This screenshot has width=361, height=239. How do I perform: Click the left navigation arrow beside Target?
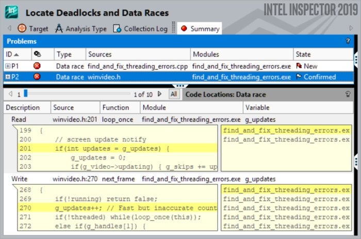9,28
